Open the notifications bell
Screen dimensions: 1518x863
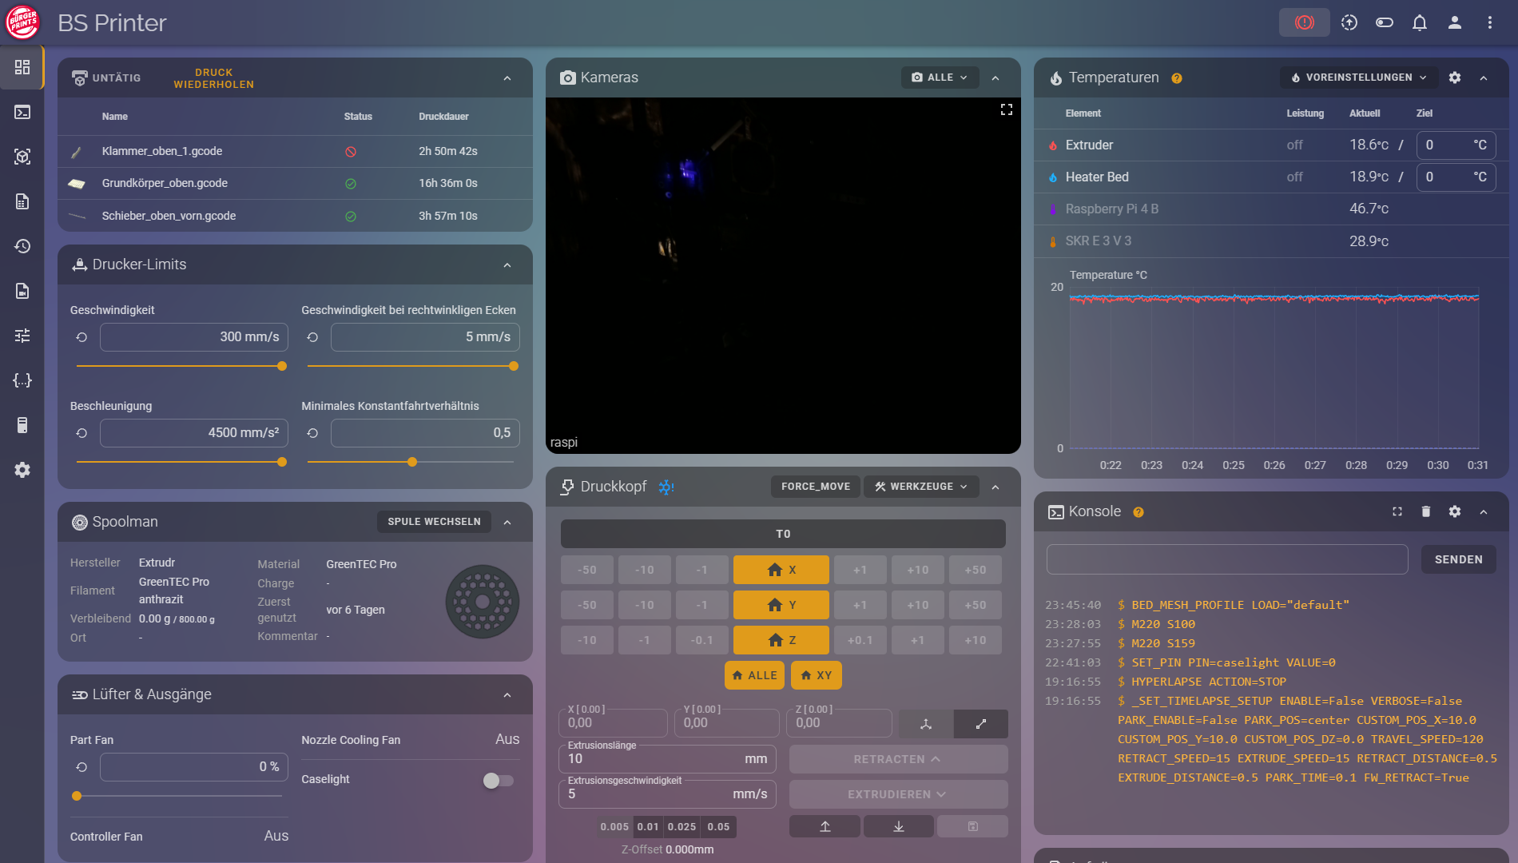(x=1420, y=22)
